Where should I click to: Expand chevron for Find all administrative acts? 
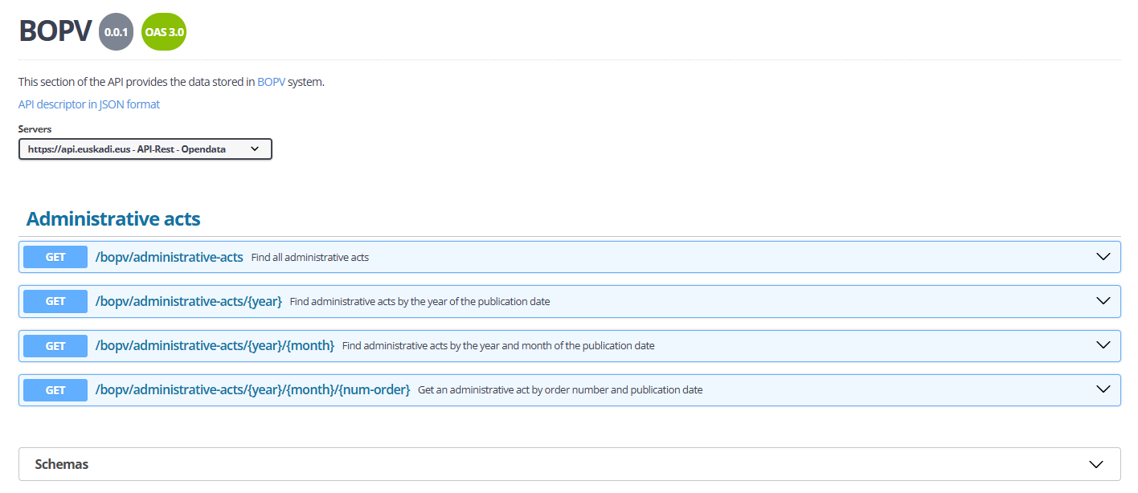click(x=1103, y=257)
